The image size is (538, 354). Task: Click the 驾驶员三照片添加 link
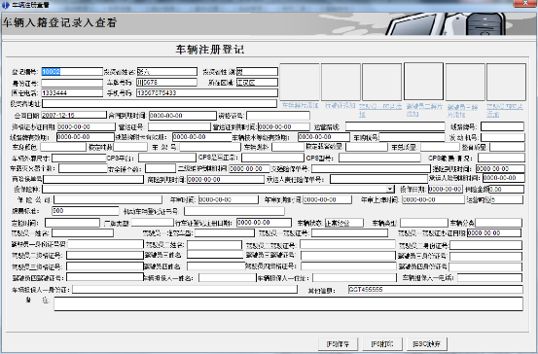463,111
